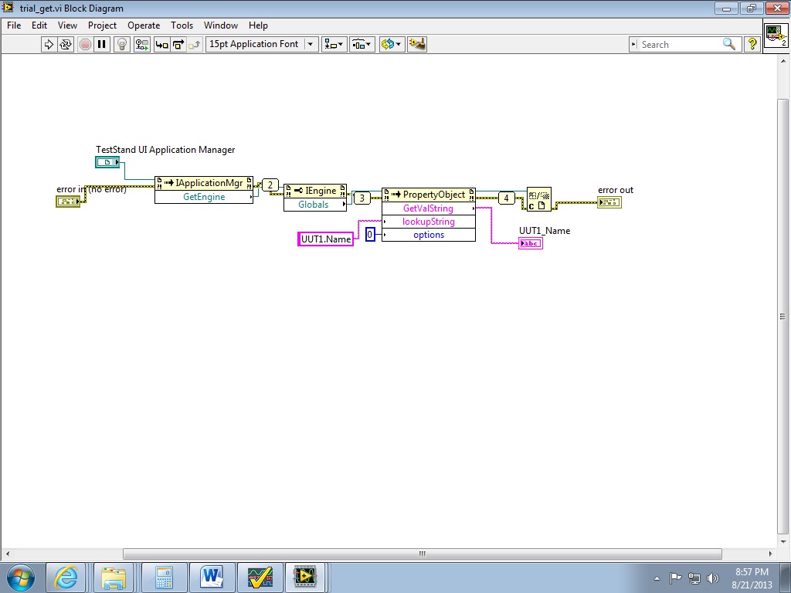Select the error out indicator terminal

pos(609,202)
